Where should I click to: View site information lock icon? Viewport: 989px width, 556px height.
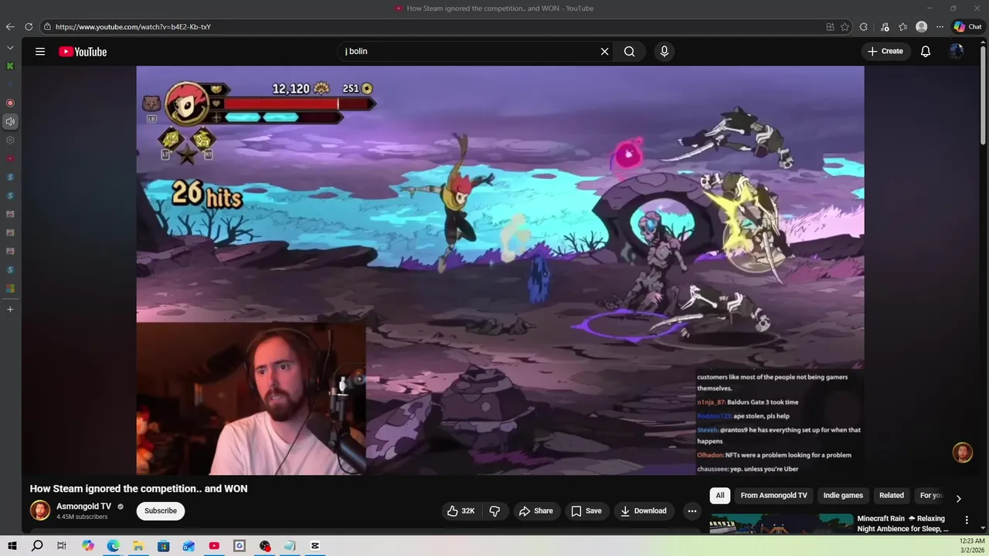47,27
